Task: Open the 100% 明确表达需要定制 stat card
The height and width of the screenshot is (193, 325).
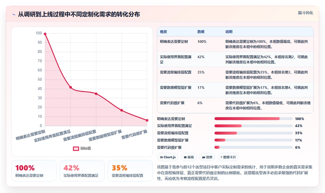Action: (x=34, y=171)
